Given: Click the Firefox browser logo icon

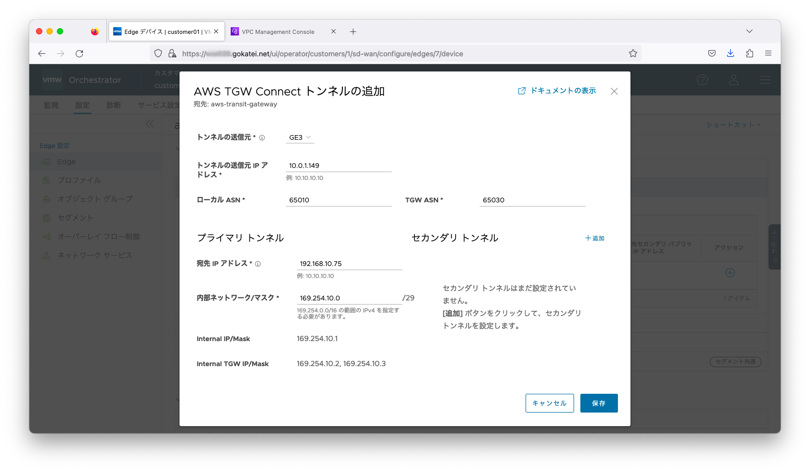Looking at the screenshot, I should point(94,31).
